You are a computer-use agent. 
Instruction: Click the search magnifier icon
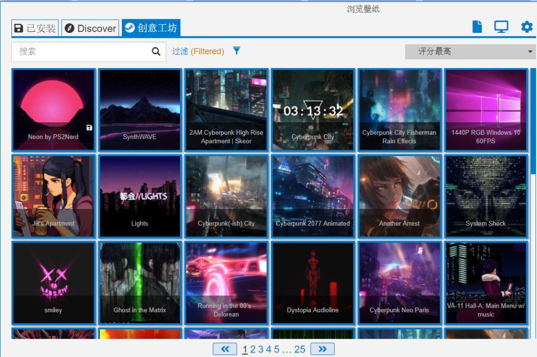coord(156,51)
